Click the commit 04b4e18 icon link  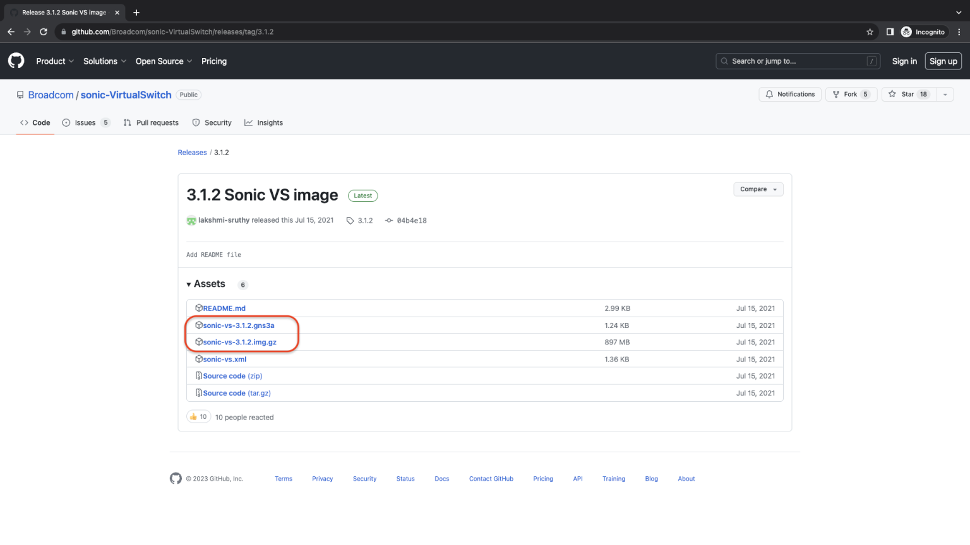(406, 221)
